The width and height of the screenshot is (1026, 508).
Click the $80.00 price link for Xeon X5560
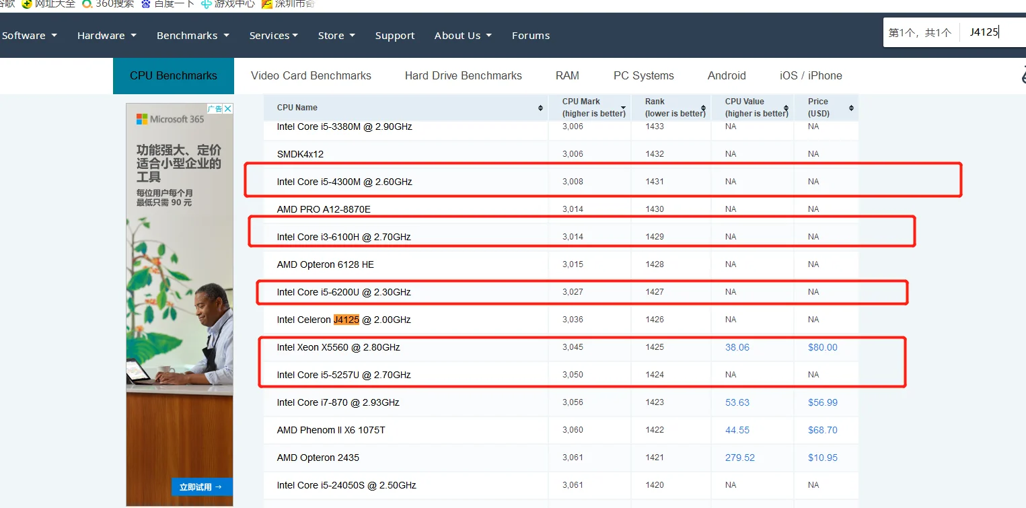tap(822, 347)
